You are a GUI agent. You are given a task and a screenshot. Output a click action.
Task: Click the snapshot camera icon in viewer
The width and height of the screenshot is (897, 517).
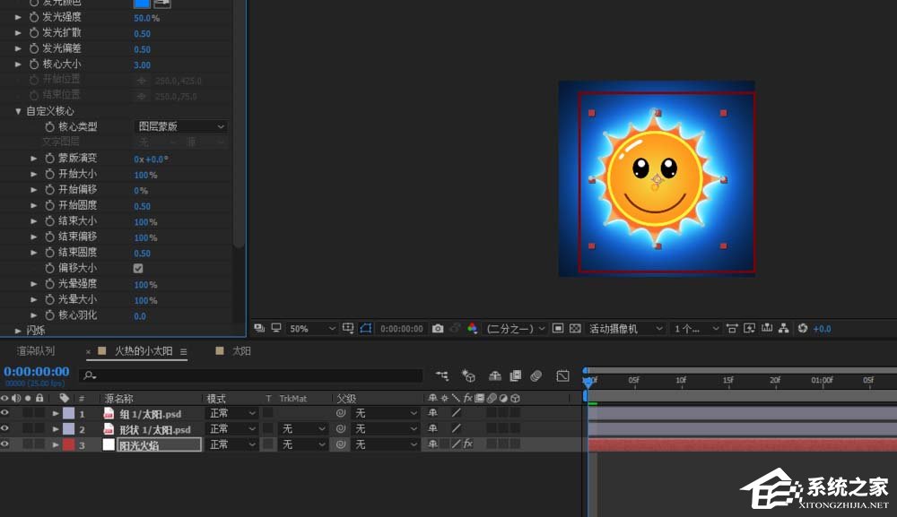click(x=438, y=329)
